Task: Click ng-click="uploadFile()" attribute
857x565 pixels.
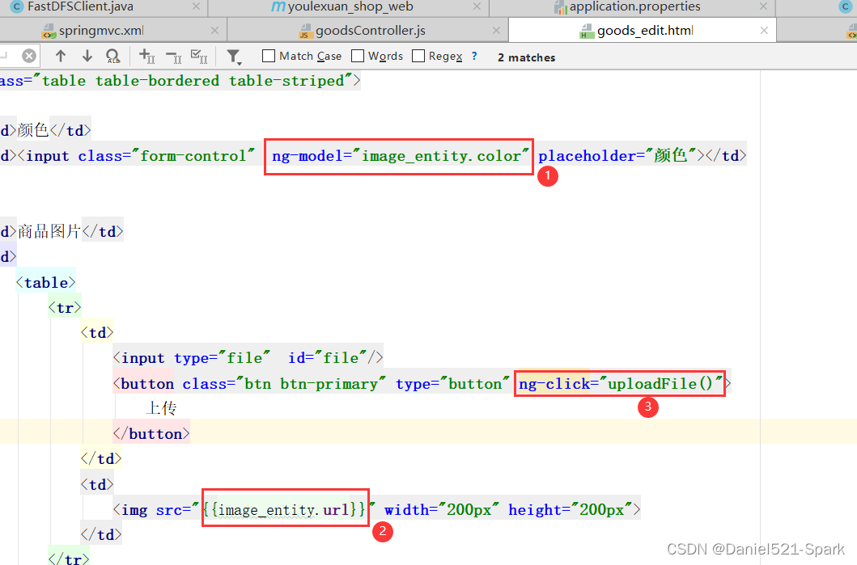Action: coord(621,384)
